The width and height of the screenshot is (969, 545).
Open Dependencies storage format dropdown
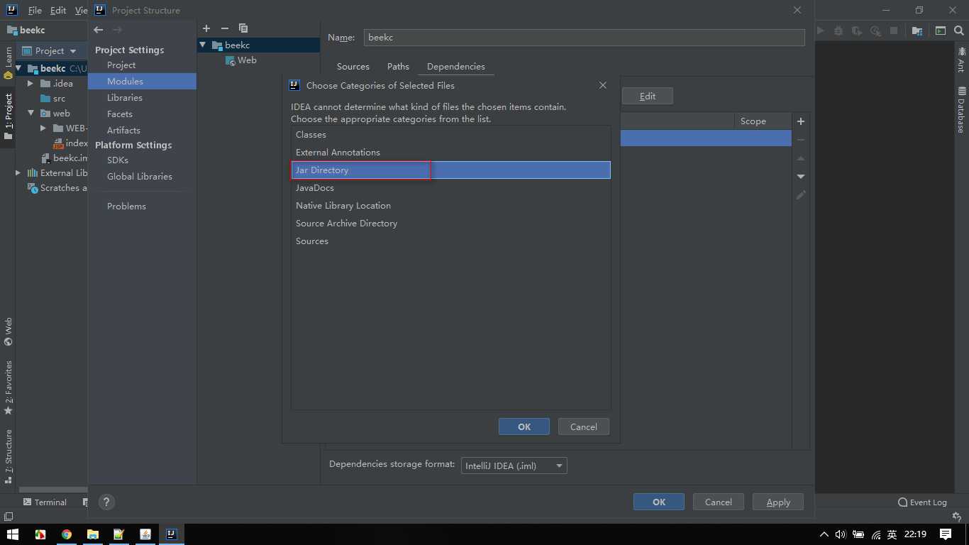coord(514,466)
